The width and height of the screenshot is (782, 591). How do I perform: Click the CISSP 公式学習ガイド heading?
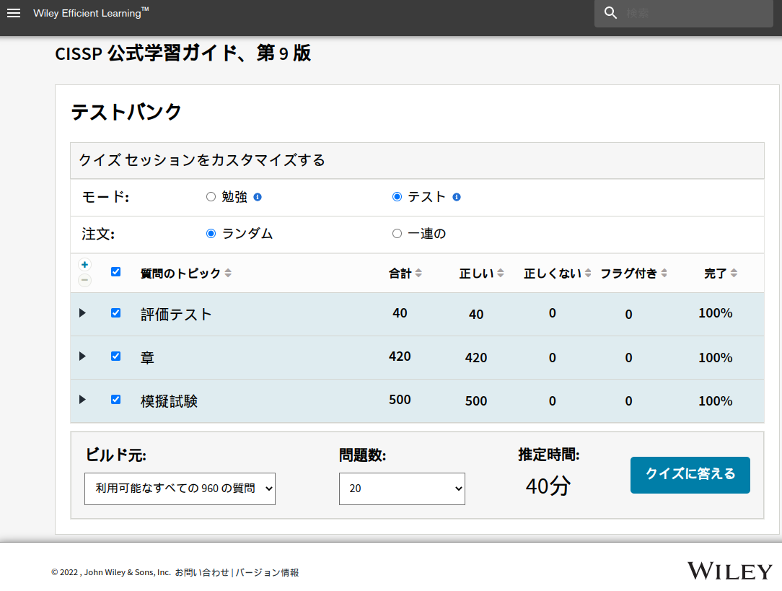[183, 53]
